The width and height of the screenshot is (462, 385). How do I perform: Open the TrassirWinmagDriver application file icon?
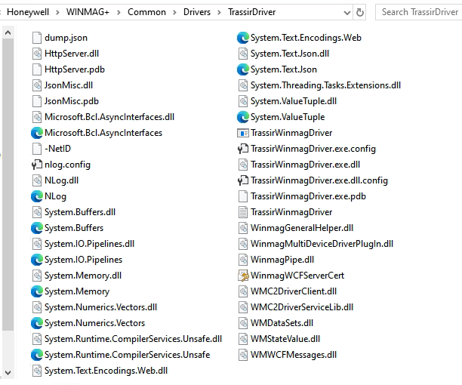click(243, 133)
